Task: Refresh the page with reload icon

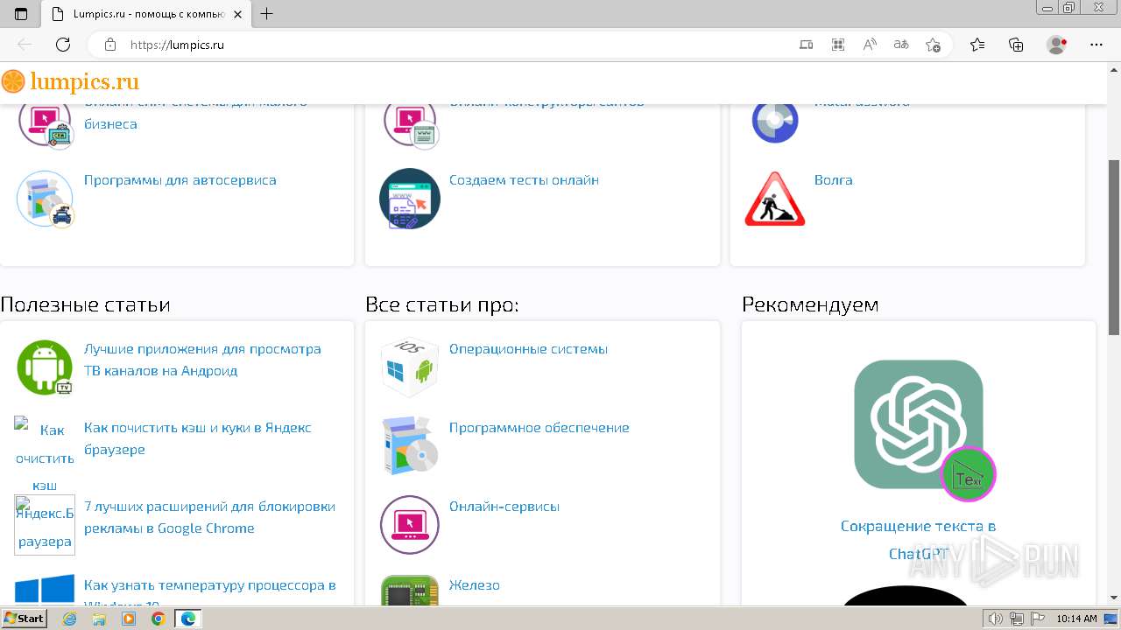Action: point(63,45)
